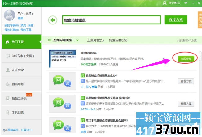This screenshot has width=202, height=137.
Task: Open 手机回收 sidebar item
Action: pos(21,113)
